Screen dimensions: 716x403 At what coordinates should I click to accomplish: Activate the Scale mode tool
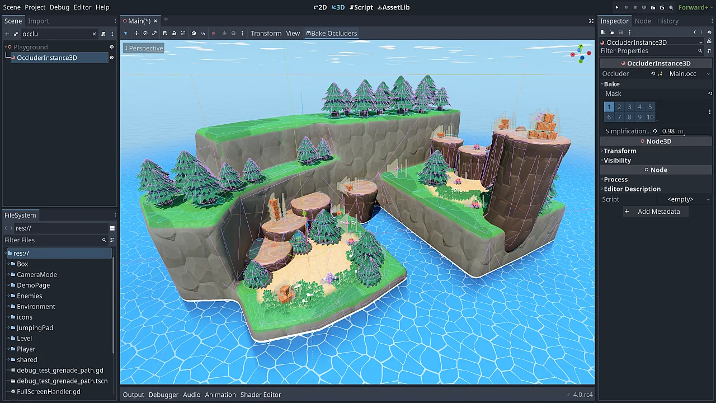point(154,33)
